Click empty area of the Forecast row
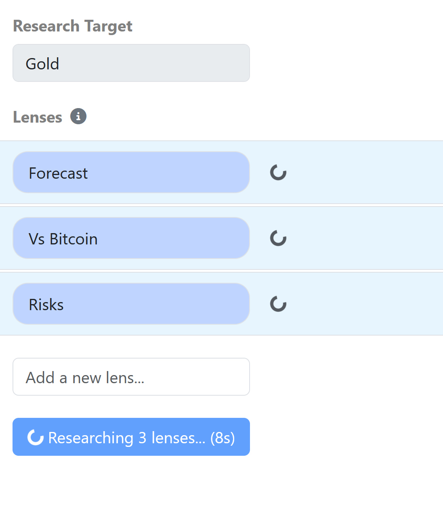This screenshot has height=509, width=443. tap(363, 172)
